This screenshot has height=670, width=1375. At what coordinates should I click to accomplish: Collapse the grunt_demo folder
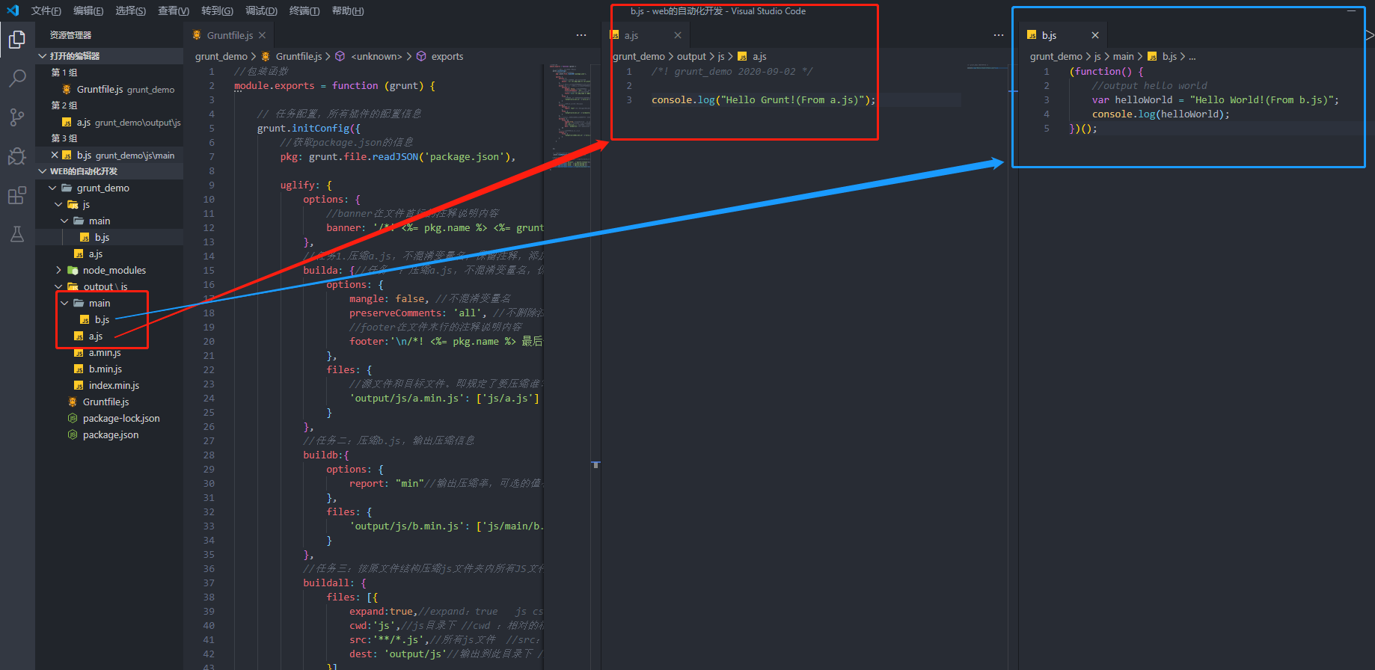tap(109, 188)
